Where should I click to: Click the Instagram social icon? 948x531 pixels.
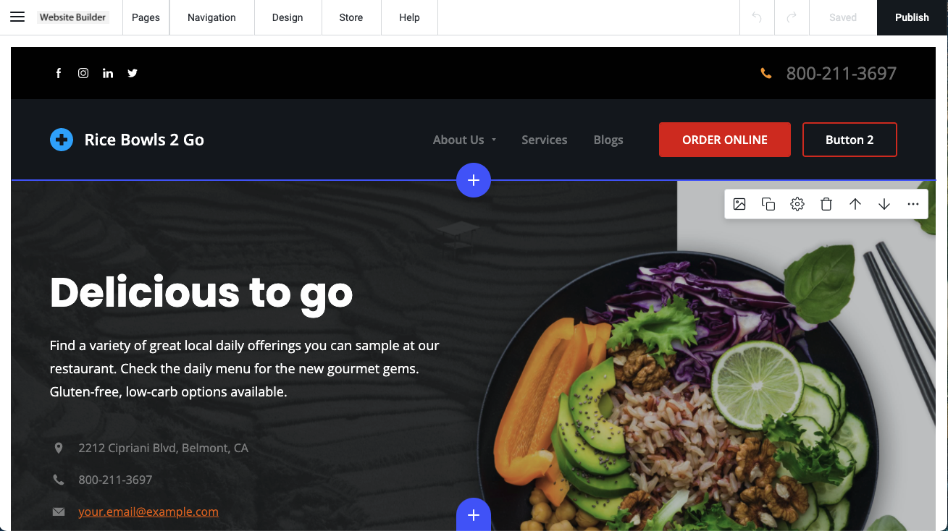coord(83,73)
